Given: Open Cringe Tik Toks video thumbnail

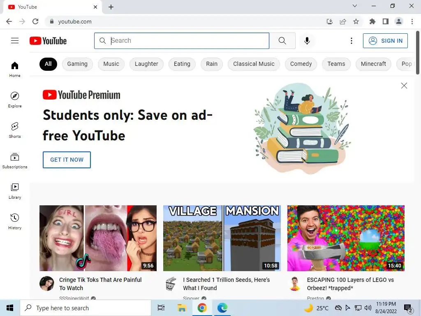Looking at the screenshot, I should (98, 238).
